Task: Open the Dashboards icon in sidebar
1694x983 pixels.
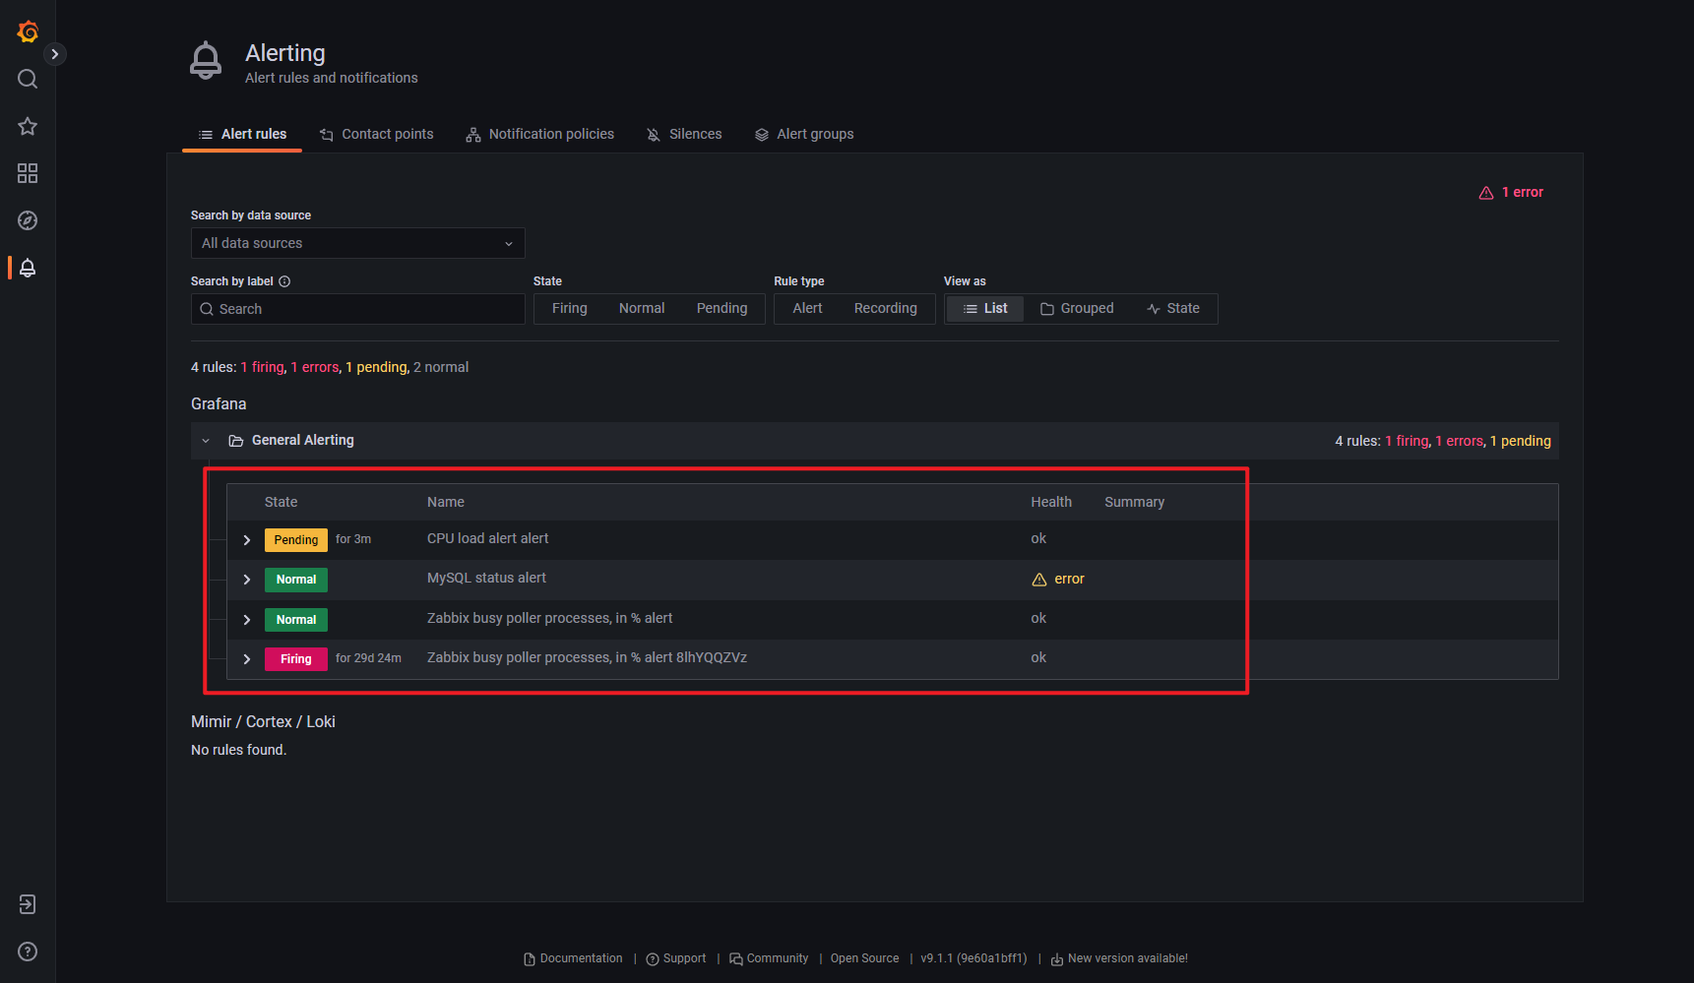Action: 27,173
